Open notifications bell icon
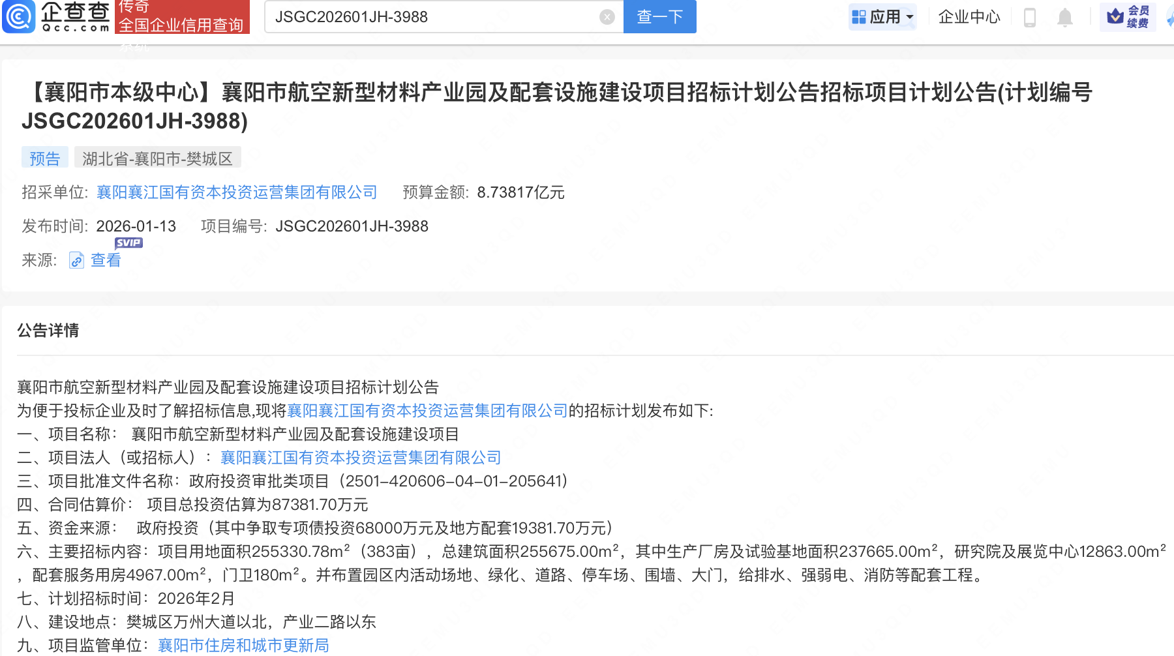 point(1064,17)
